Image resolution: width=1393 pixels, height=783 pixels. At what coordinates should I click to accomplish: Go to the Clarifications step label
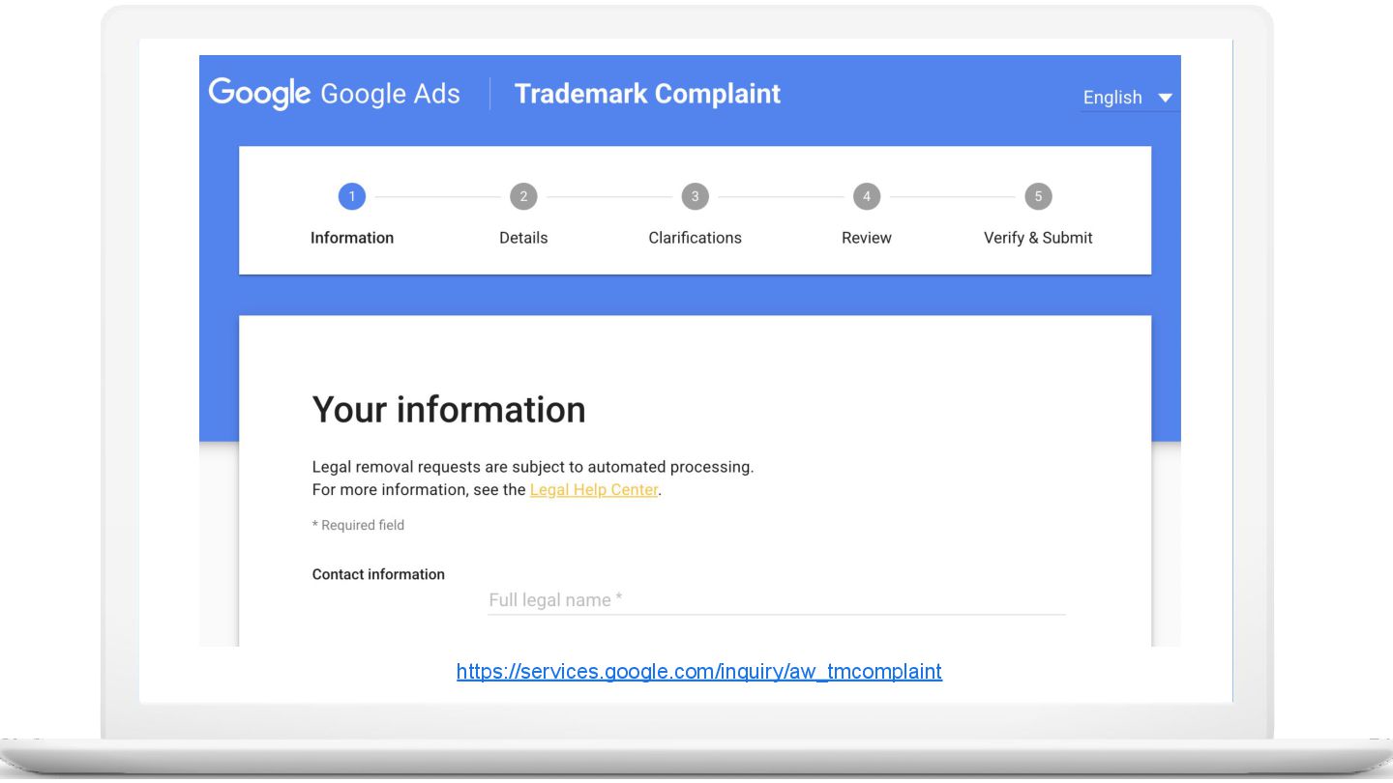[x=695, y=238]
